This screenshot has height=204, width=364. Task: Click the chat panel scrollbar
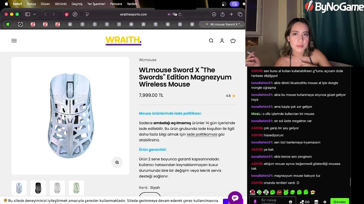[350, 182]
